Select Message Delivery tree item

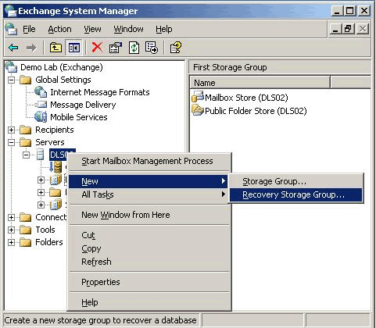pos(83,105)
